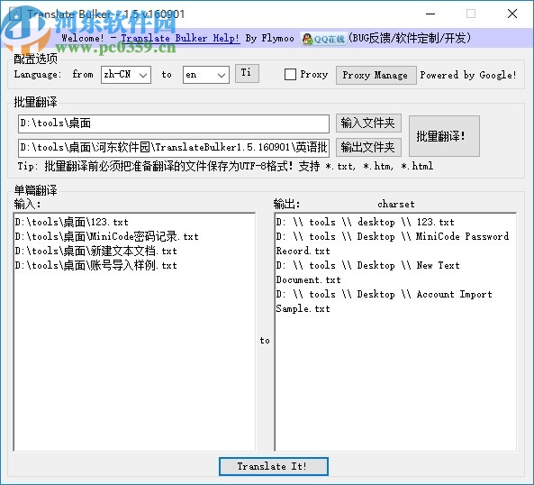The height and width of the screenshot is (485, 534).
Task: Click the 输入文件夹 browse button
Action: tap(368, 123)
